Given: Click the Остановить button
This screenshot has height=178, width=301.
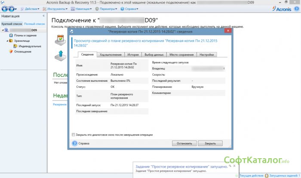Looking at the screenshot, I should tap(184, 143).
